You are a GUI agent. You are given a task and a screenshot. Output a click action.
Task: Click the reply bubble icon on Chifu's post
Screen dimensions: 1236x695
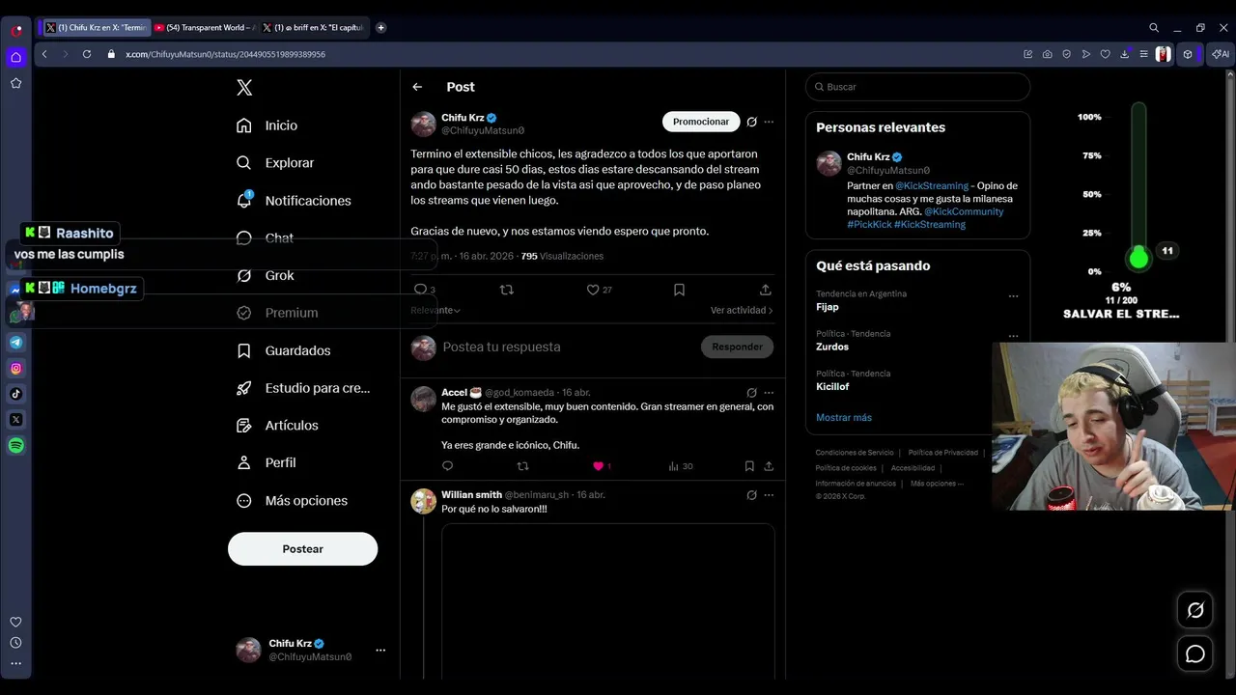pyautogui.click(x=420, y=290)
